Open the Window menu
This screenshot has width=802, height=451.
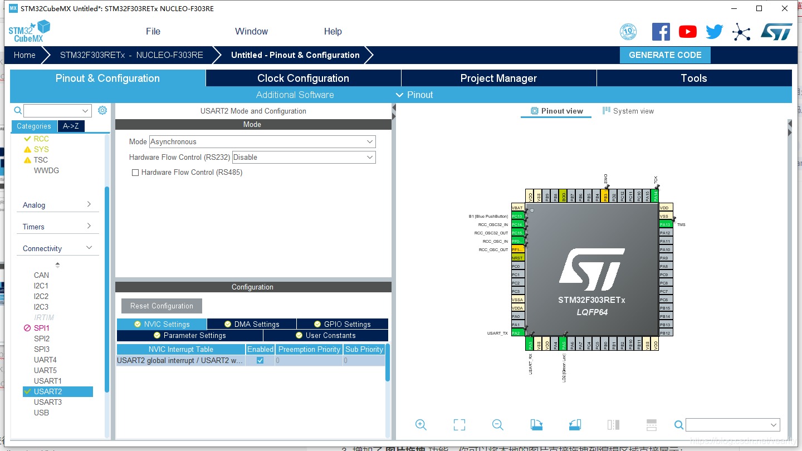click(x=251, y=31)
